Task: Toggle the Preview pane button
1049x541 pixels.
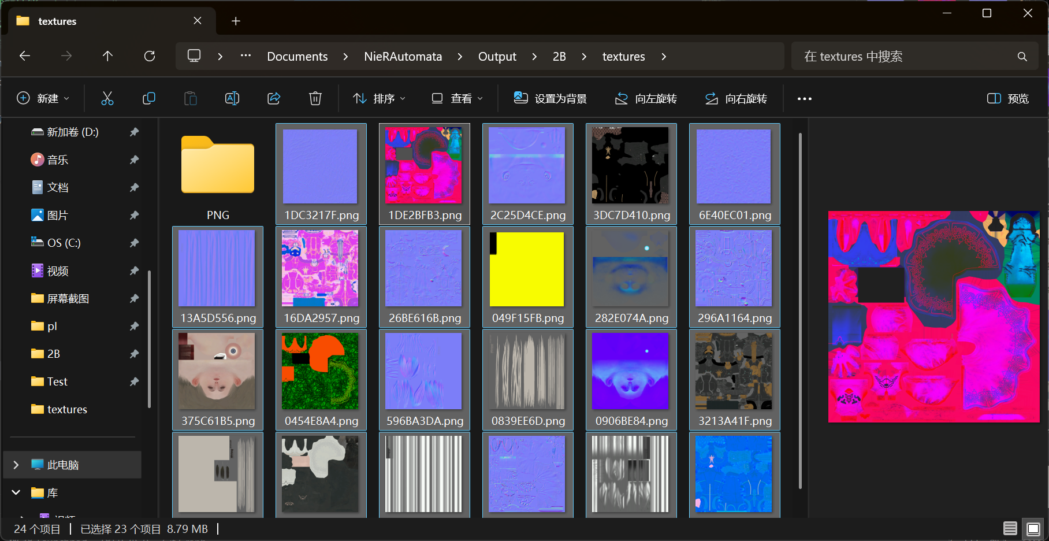Action: coord(1008,98)
